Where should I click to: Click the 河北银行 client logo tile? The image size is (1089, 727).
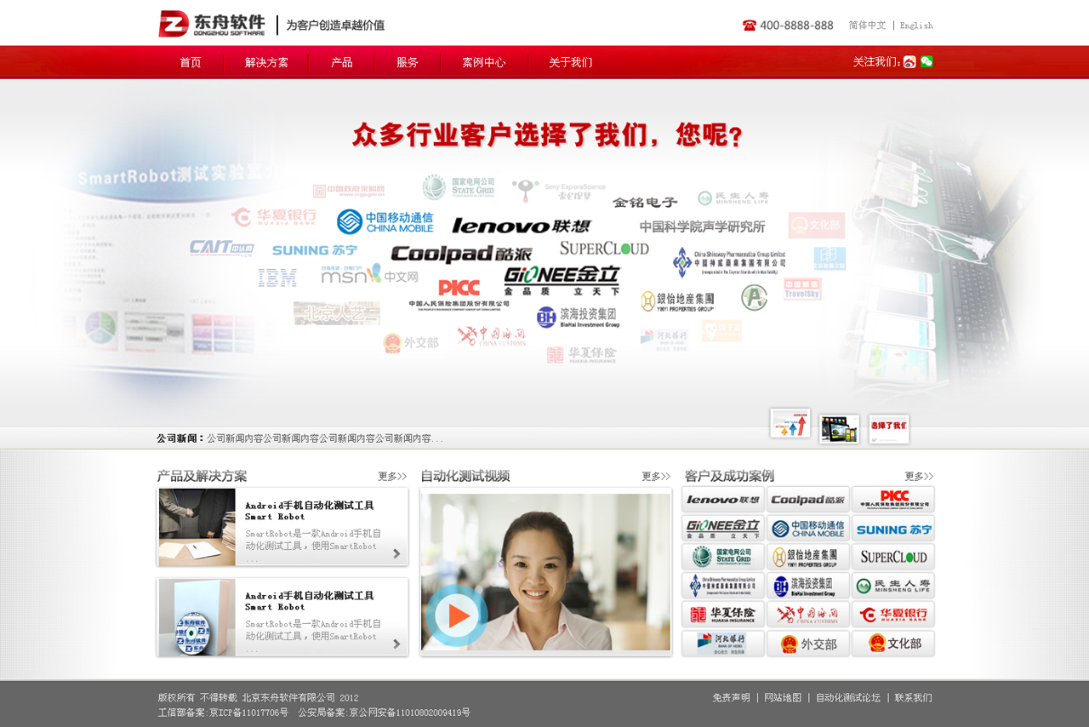point(723,644)
